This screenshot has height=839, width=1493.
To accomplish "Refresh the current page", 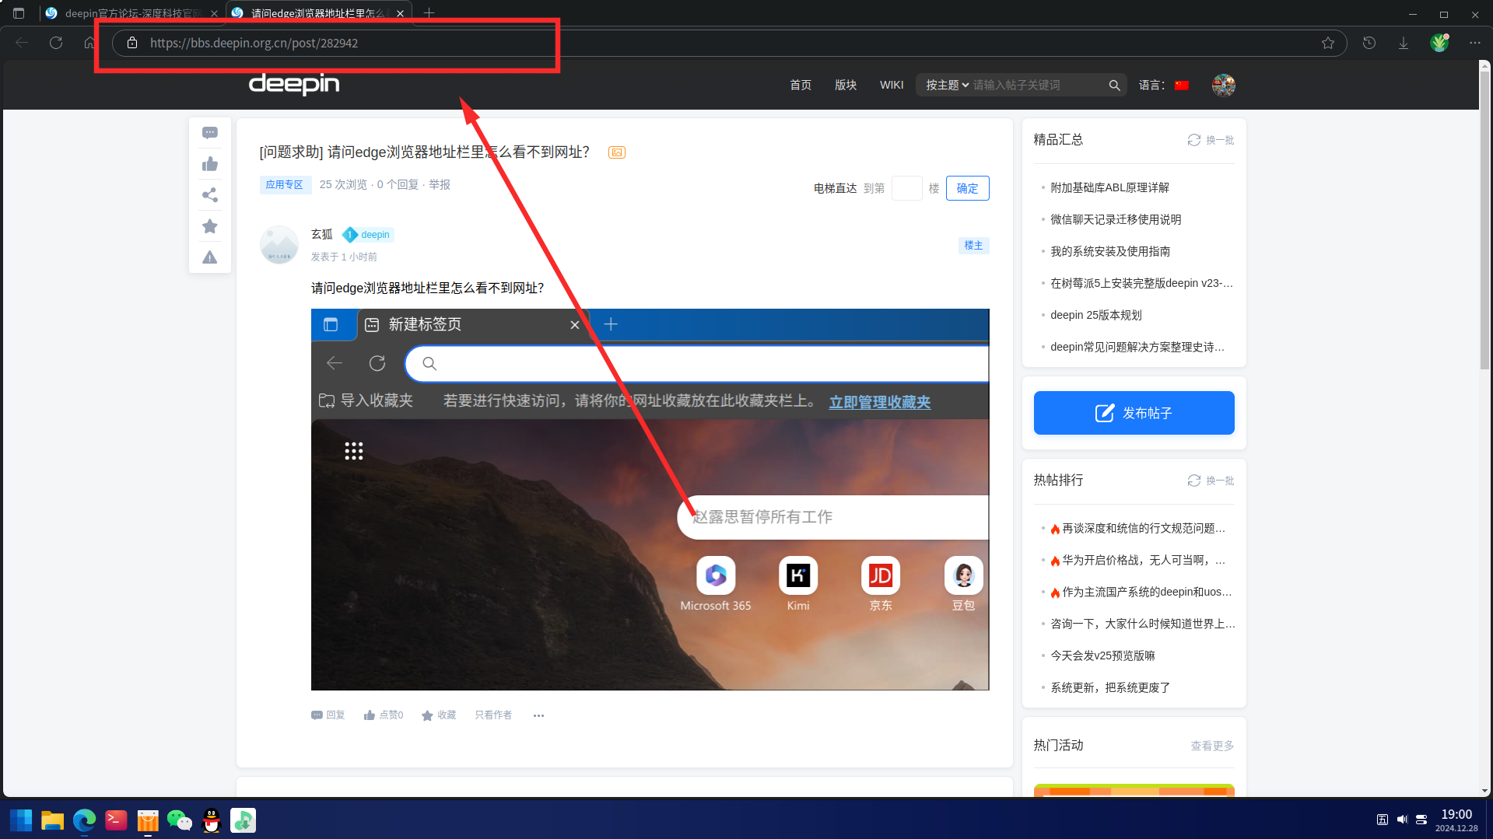I will tap(56, 43).
